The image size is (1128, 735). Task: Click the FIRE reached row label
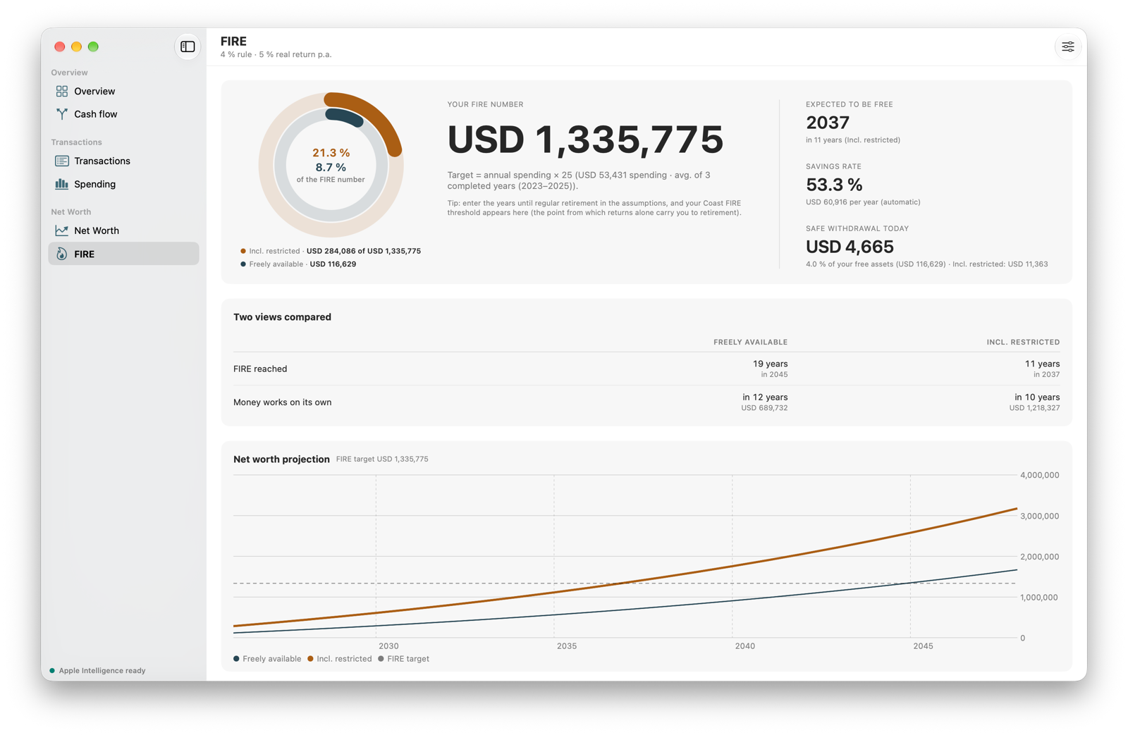[x=260, y=369]
